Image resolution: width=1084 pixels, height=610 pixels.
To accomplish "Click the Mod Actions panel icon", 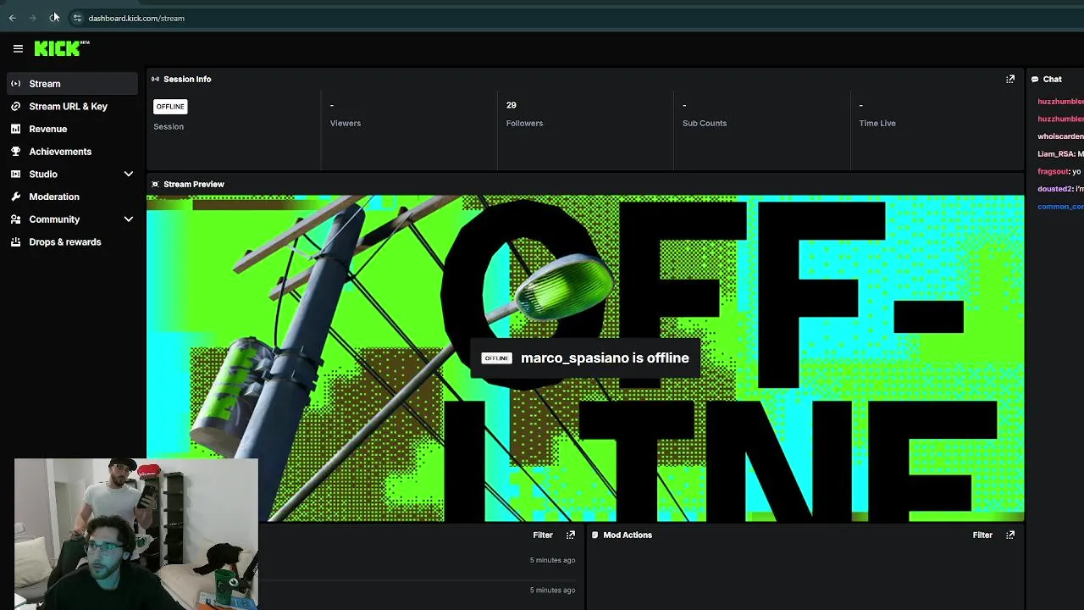I will click(595, 535).
